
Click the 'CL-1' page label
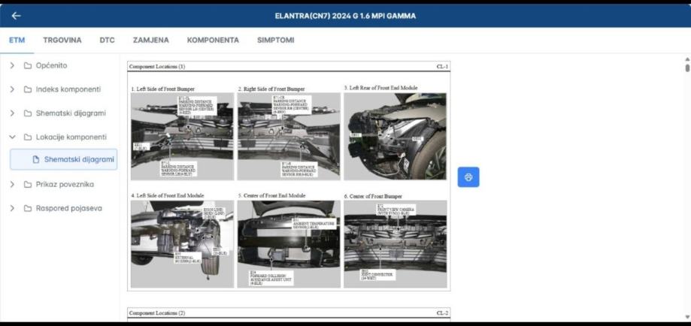[442, 67]
